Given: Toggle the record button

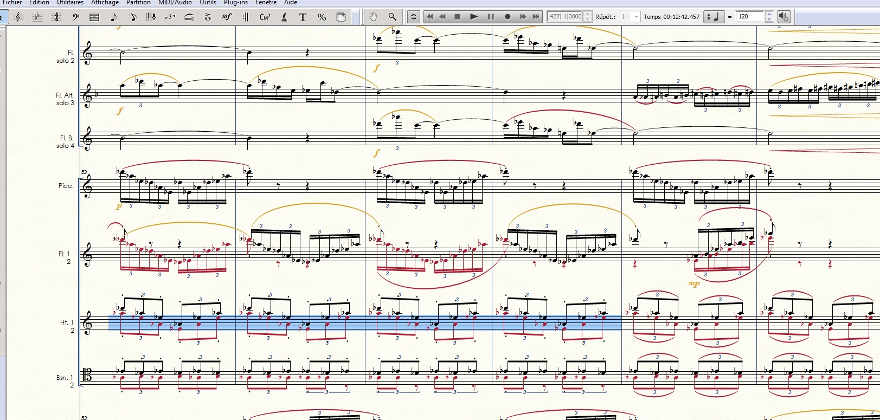Looking at the screenshot, I should [x=508, y=17].
